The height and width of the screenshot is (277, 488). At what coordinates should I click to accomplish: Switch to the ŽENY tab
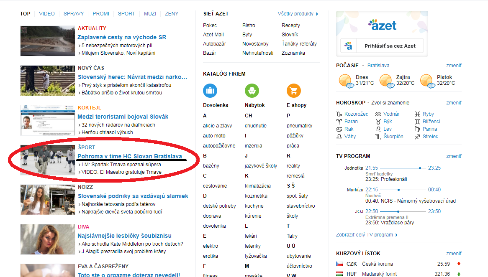(172, 14)
